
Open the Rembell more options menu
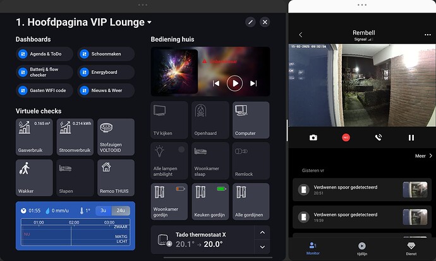[427, 35]
